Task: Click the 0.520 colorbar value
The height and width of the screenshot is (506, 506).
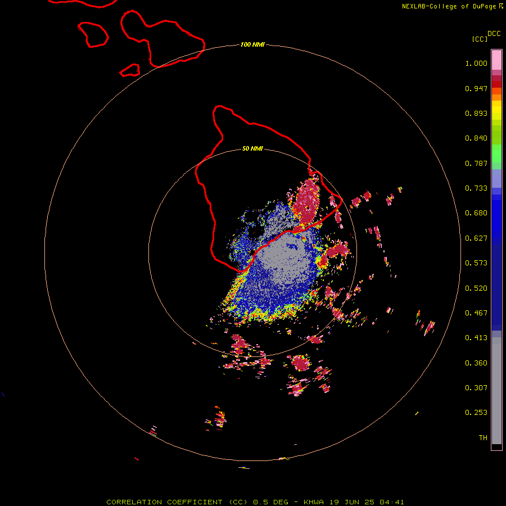Action: (x=476, y=288)
